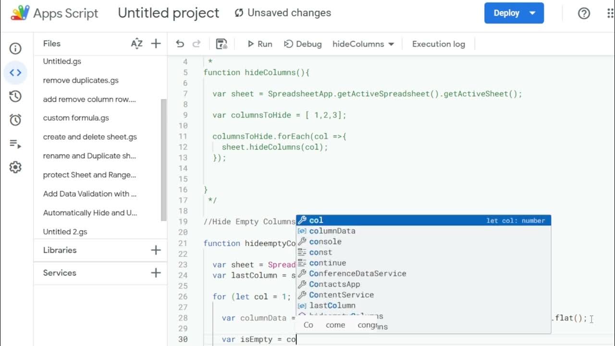
Task: Open Project Settings gear icon
Action: point(15,167)
